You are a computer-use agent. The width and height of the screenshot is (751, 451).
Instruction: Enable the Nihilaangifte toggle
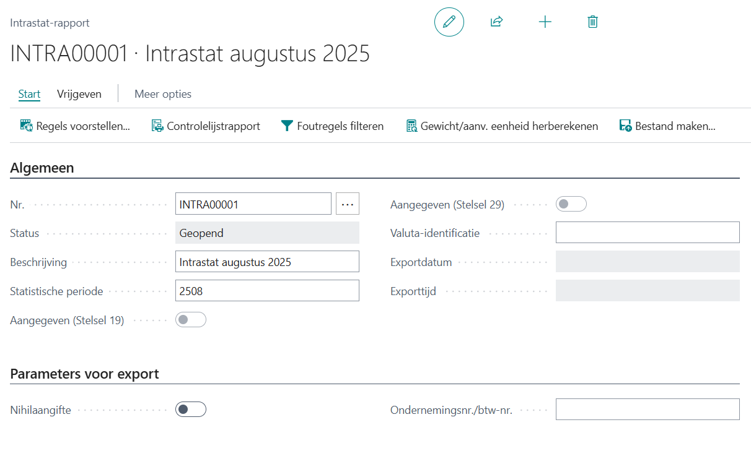coord(191,410)
